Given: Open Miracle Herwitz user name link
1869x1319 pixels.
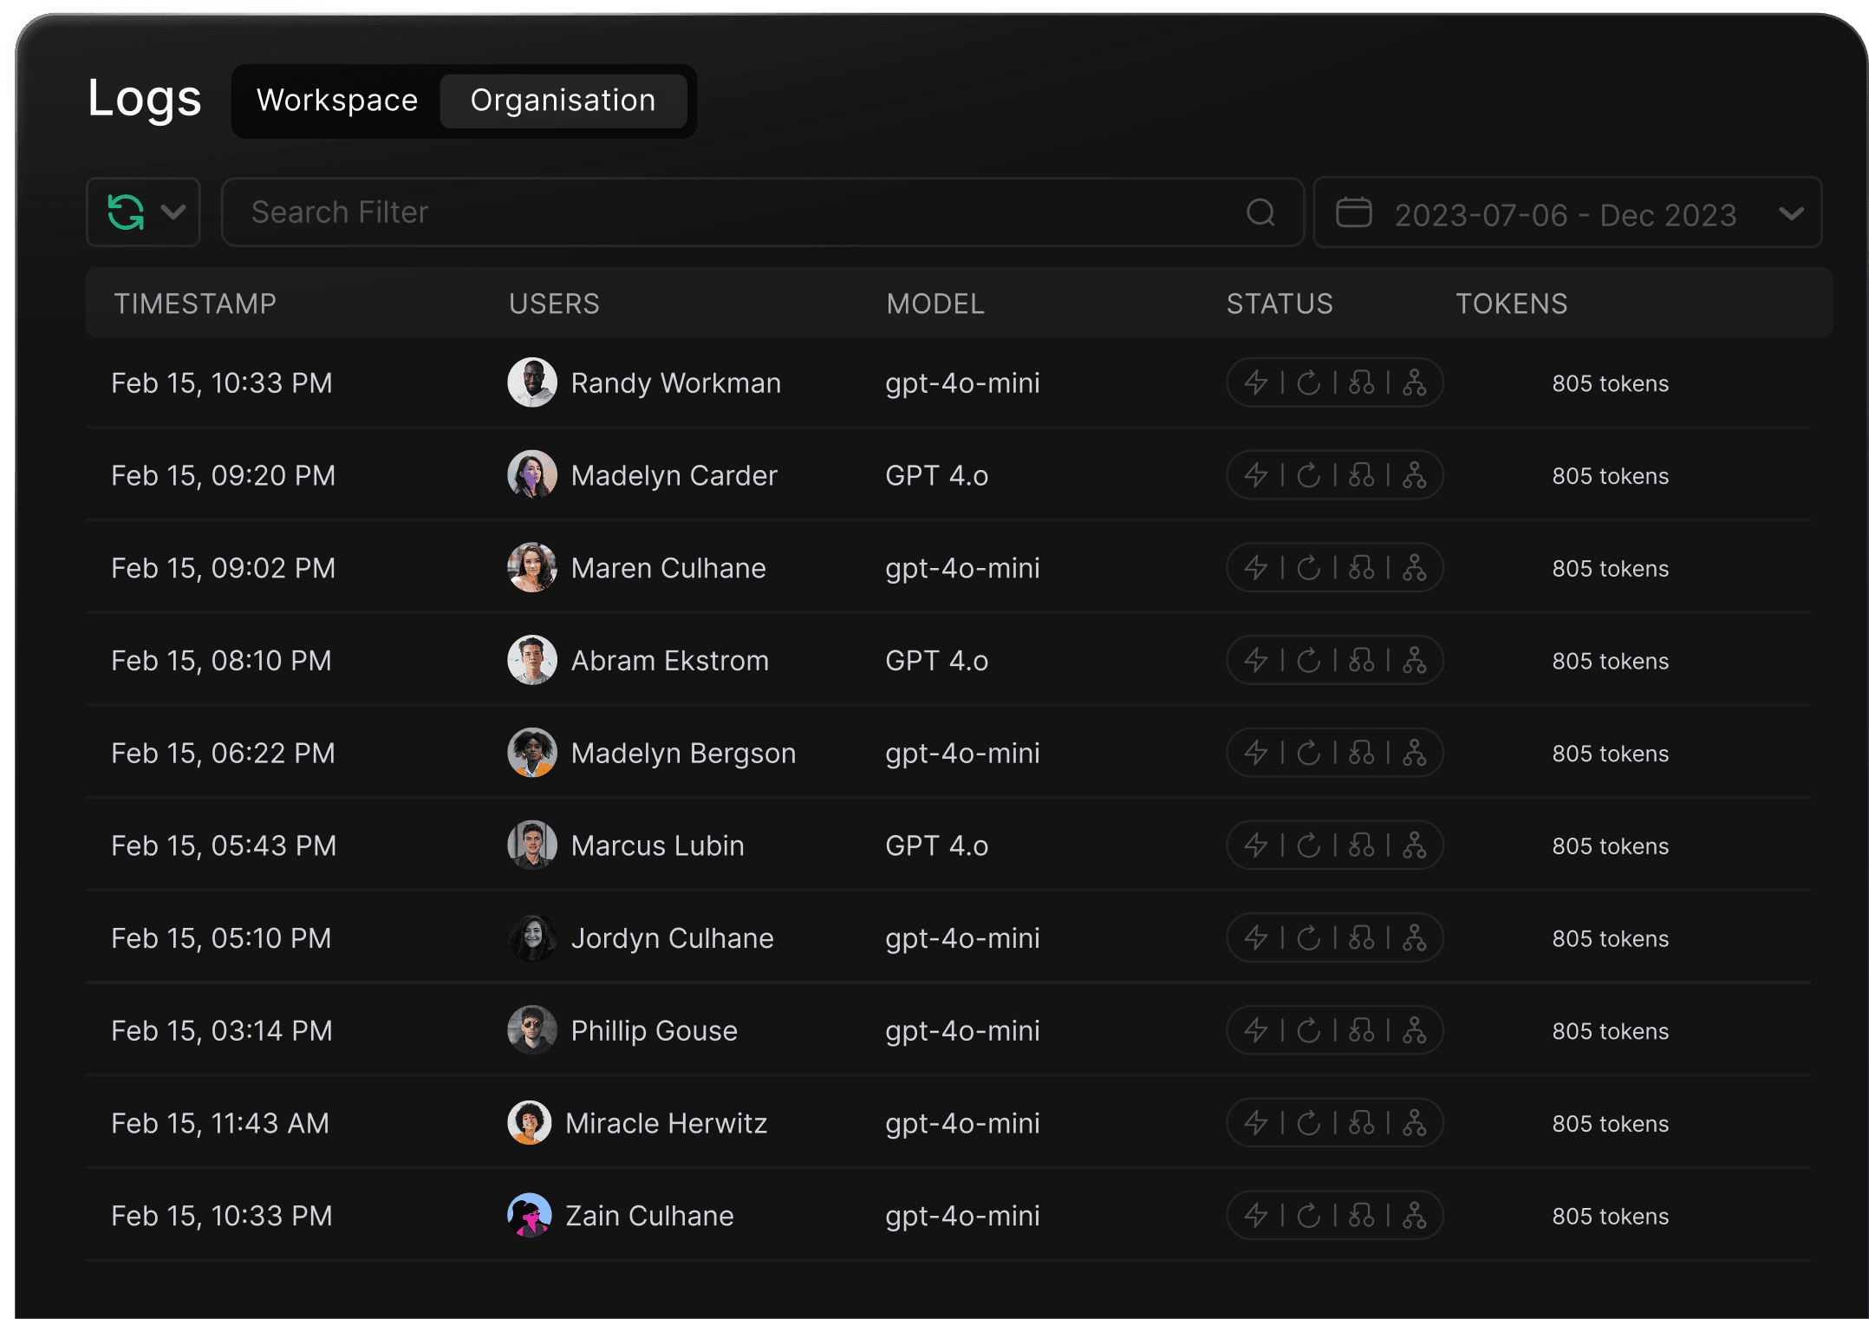Looking at the screenshot, I should point(666,1124).
